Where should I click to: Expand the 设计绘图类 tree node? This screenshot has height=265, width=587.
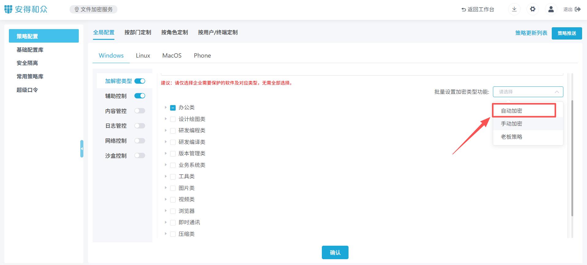(166, 119)
